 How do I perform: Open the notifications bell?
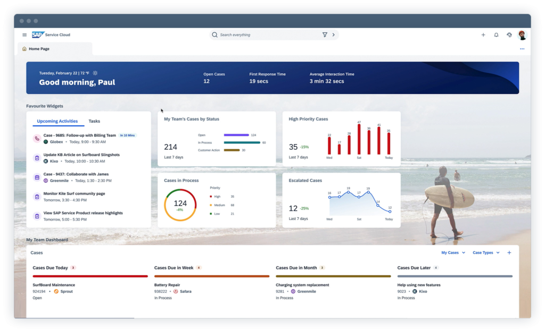pyautogui.click(x=496, y=35)
